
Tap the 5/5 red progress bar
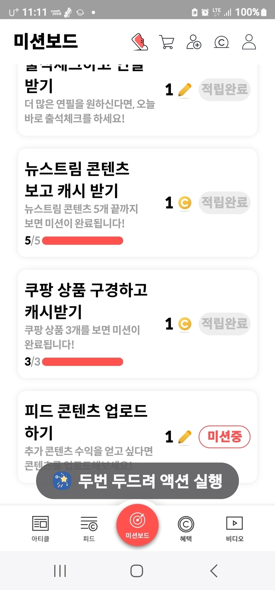[82, 241]
